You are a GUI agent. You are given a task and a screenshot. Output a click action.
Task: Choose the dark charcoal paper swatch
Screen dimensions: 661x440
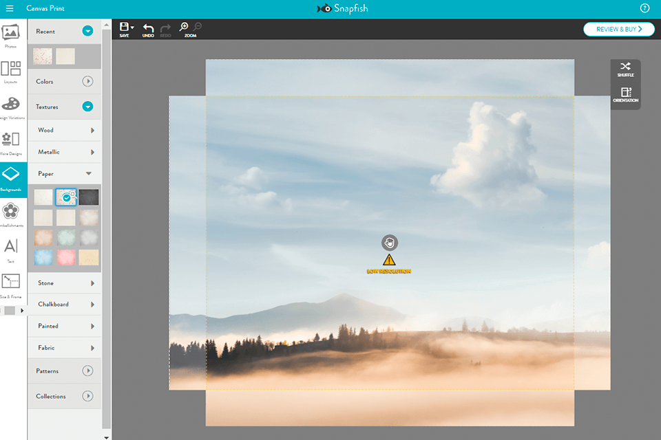pos(89,197)
